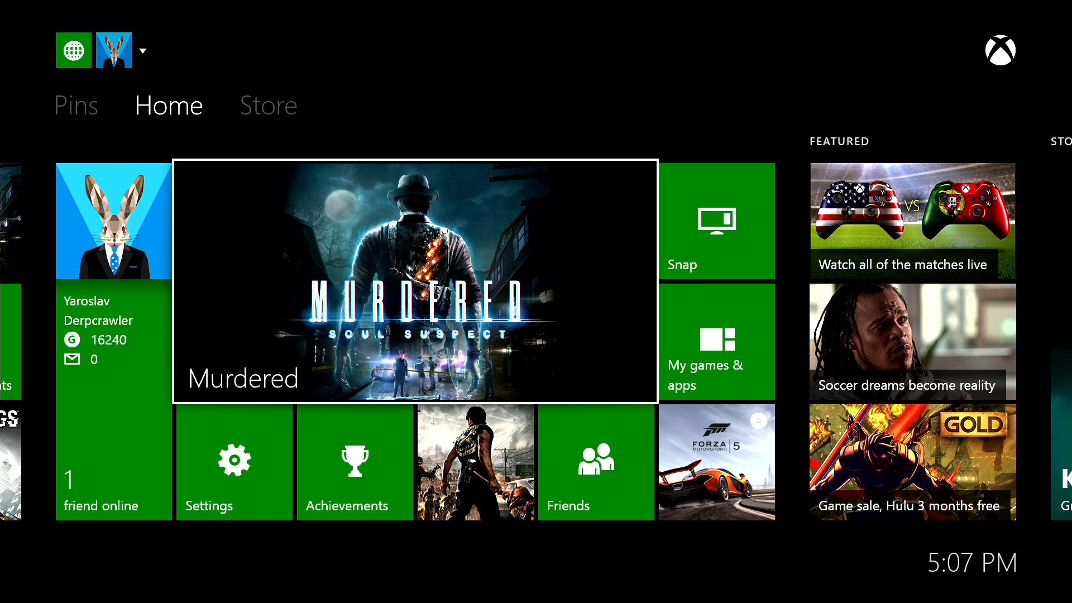Image resolution: width=1072 pixels, height=603 pixels.
Task: Select the rabbit gamerpic in top bar
Action: pos(114,50)
